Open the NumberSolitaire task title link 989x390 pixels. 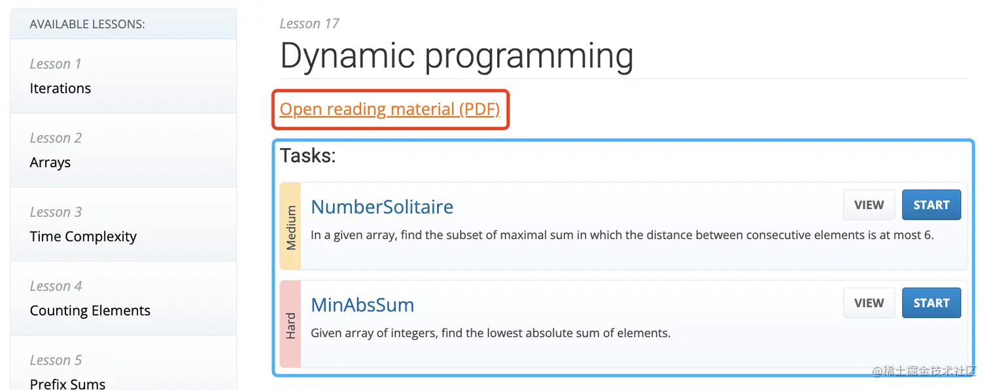[x=382, y=206]
